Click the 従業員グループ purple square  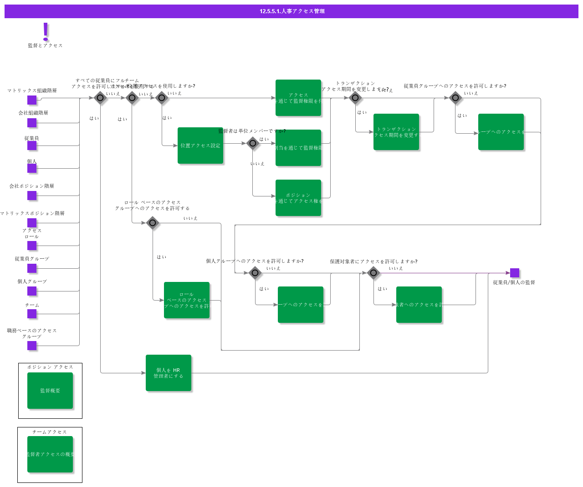click(x=32, y=268)
